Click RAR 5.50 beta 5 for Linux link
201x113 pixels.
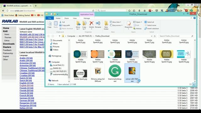tap(31, 40)
